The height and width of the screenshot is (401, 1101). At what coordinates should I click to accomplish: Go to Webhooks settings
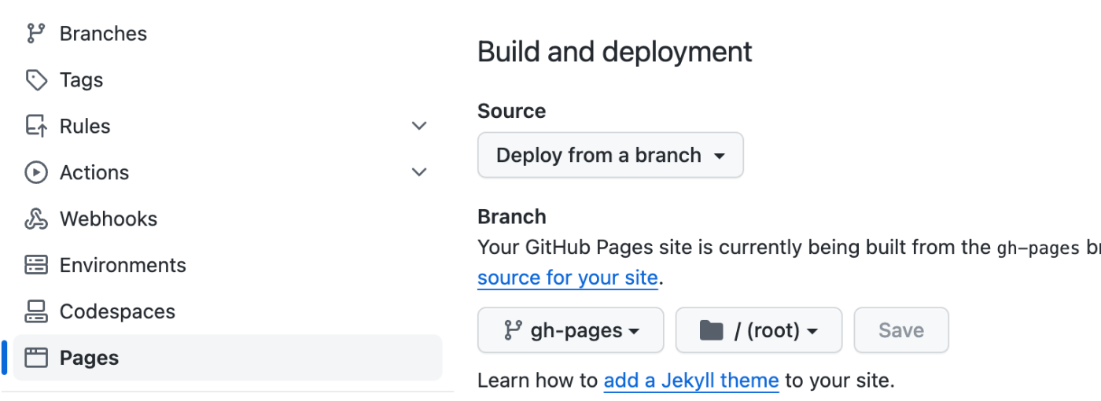click(228, 219)
